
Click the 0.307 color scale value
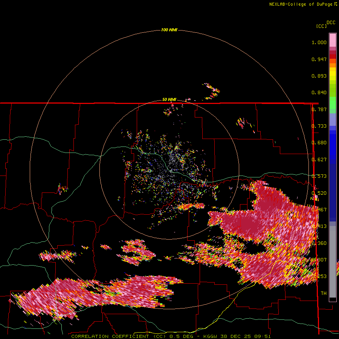319,260
